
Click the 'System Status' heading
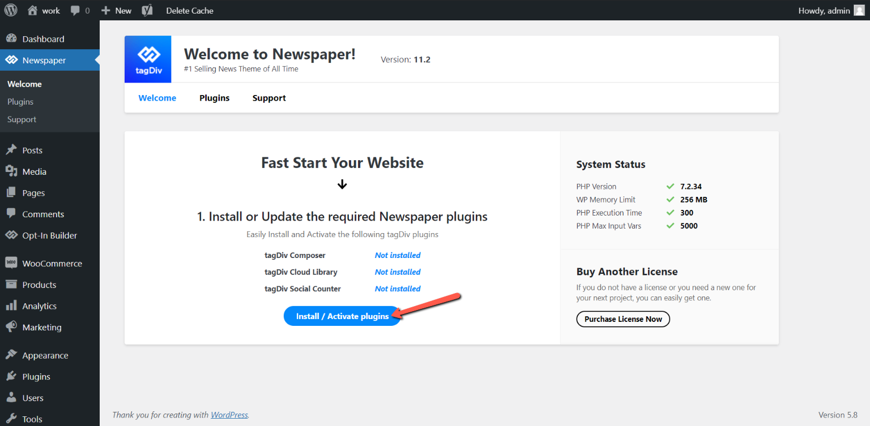tap(611, 165)
